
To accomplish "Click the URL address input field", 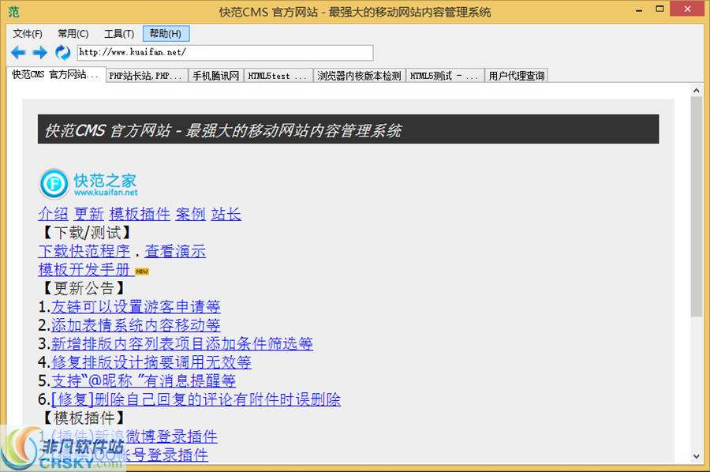I will (x=225, y=53).
